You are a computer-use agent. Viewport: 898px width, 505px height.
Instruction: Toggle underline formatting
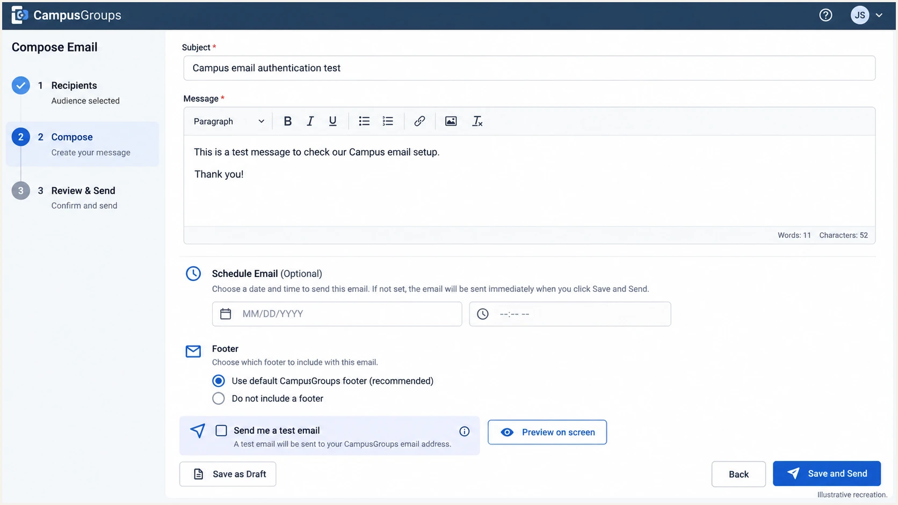coord(332,121)
